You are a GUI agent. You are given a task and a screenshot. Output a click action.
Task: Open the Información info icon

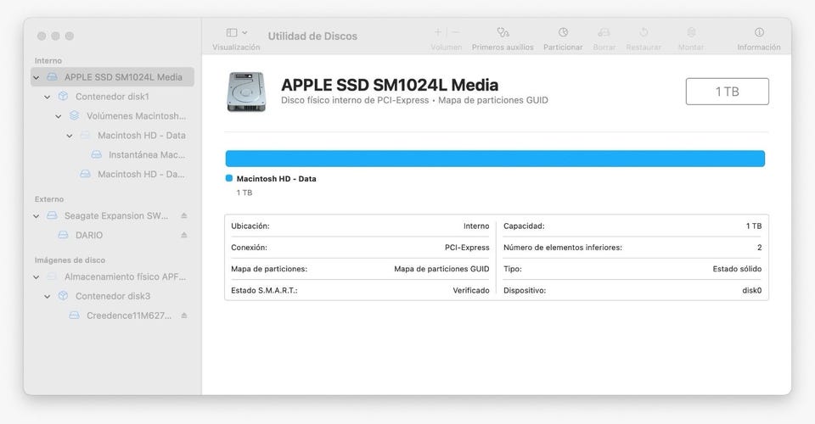[759, 32]
